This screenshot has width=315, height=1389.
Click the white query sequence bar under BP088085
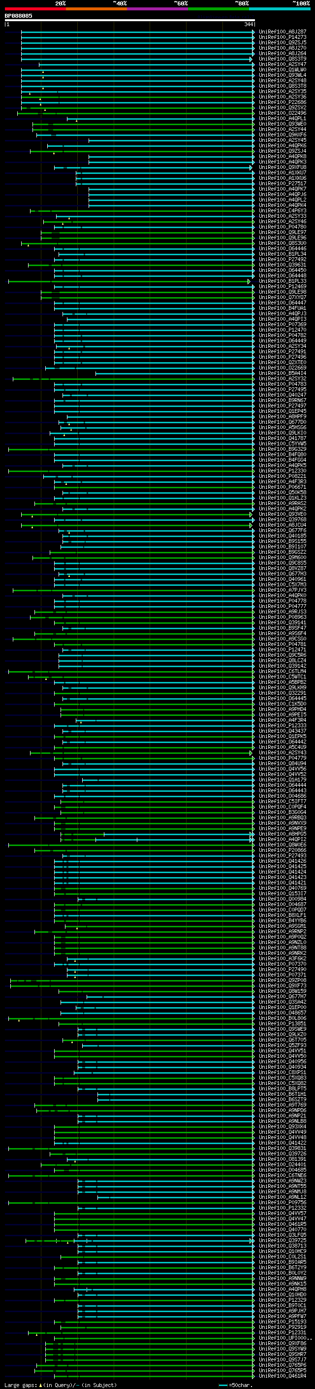130,21
